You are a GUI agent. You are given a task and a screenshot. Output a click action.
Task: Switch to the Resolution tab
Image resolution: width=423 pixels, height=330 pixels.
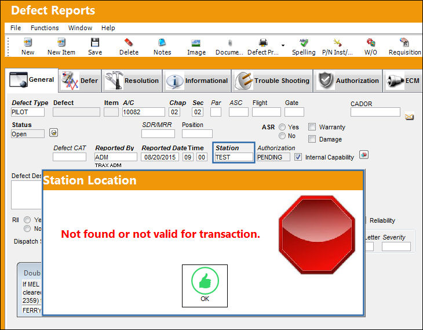tap(132, 81)
